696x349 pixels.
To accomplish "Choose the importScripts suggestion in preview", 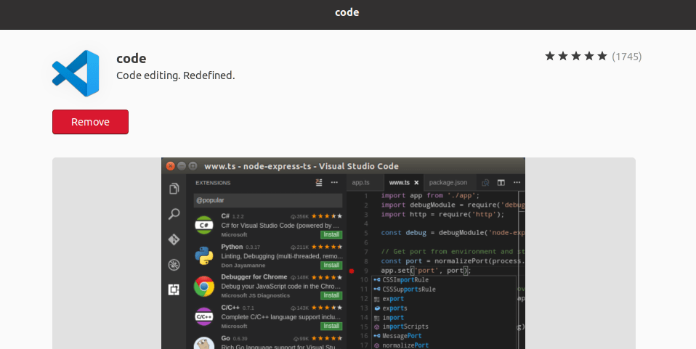I will click(x=445, y=327).
